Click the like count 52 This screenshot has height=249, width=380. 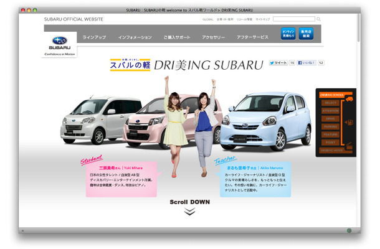pyautogui.click(x=321, y=63)
